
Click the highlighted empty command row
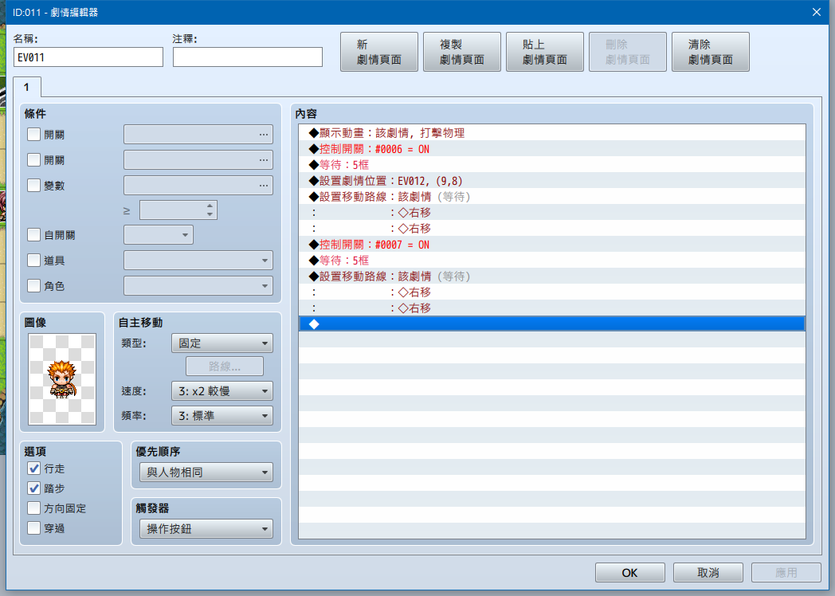[x=551, y=323]
